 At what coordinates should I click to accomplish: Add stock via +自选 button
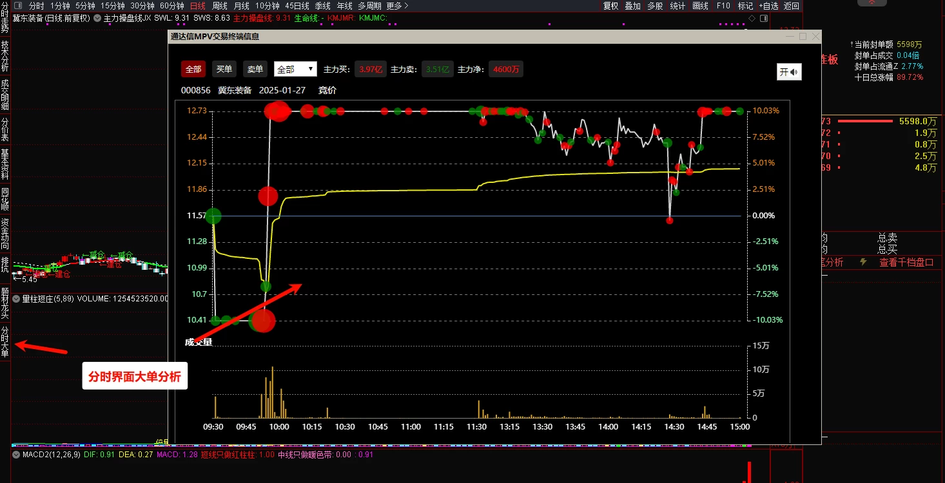point(768,6)
